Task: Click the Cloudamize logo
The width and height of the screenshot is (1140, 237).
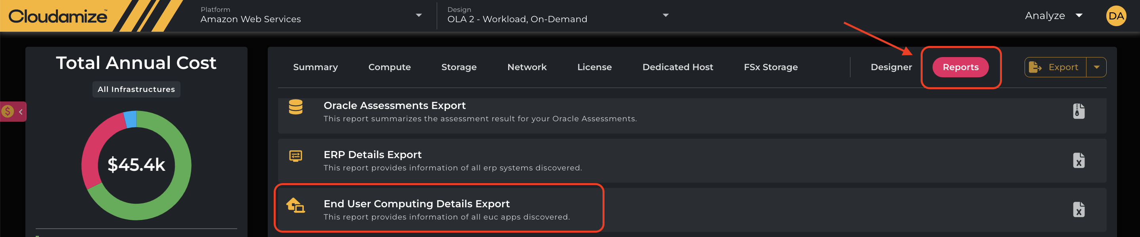Action: tap(58, 16)
